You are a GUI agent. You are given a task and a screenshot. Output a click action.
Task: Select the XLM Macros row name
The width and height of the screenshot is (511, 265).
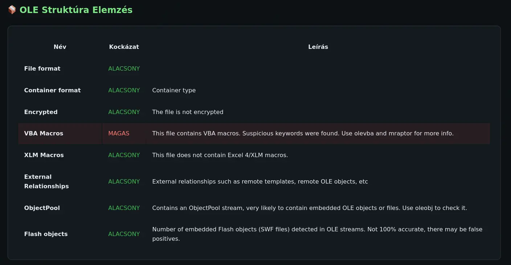coord(44,155)
